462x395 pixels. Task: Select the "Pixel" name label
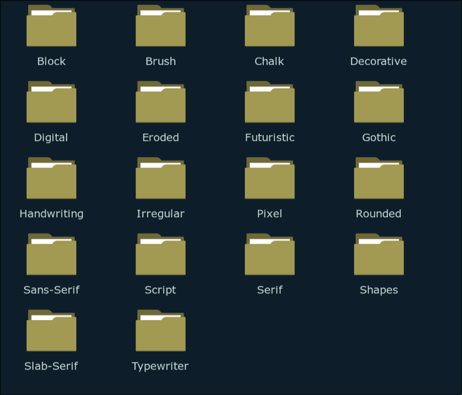point(269,214)
